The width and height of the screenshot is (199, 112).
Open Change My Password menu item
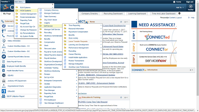(28, 30)
